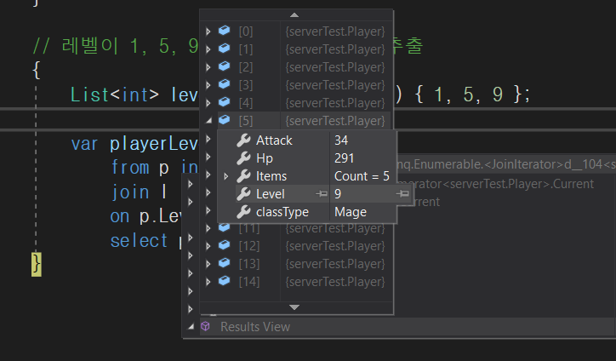The height and width of the screenshot is (361, 616).
Task: Click the cube icon of element [3]
Action: [225, 85]
